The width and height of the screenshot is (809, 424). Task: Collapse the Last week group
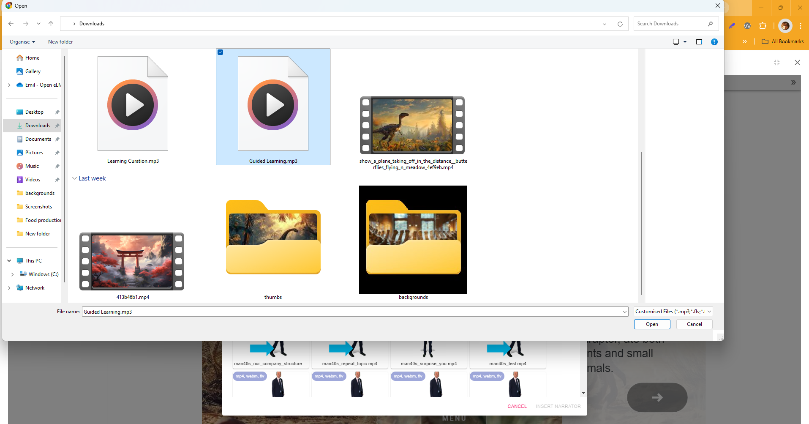[x=74, y=178]
